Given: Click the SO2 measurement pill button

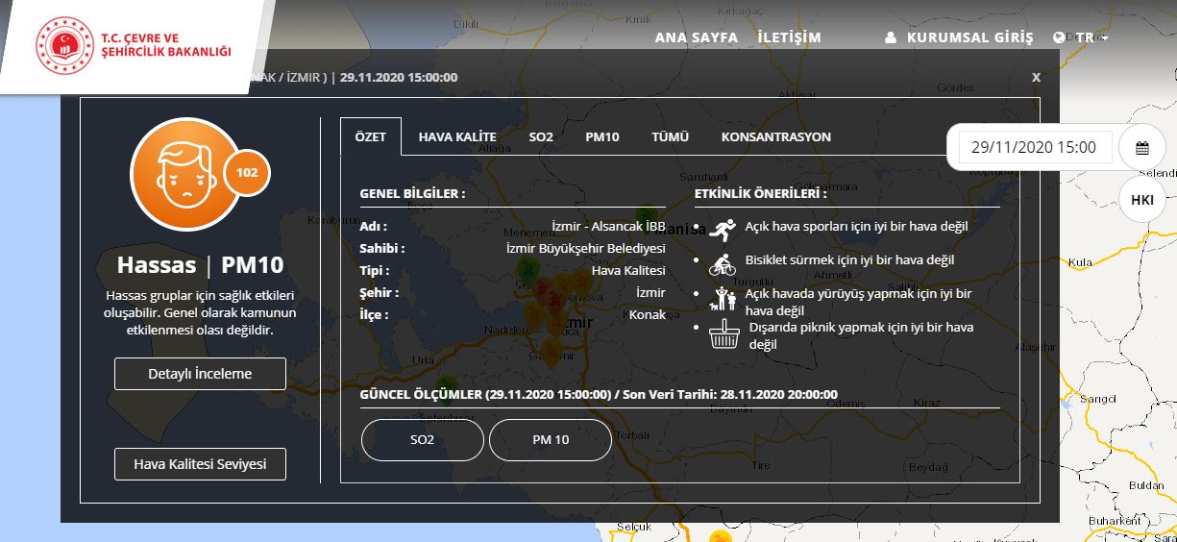Looking at the screenshot, I should [x=423, y=440].
